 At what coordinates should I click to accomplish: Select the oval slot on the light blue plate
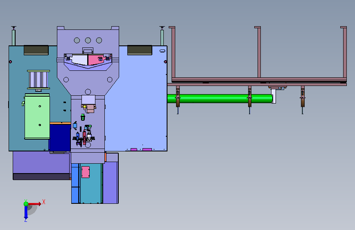(x=163, y=51)
